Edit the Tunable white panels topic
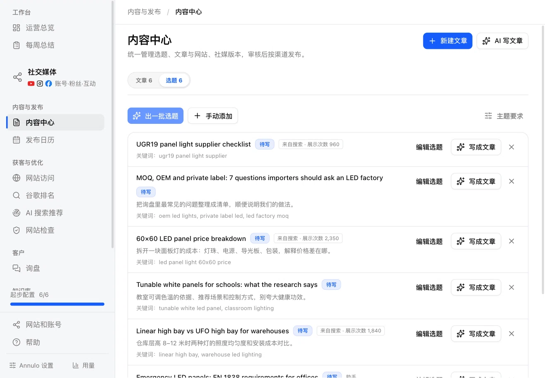Image resolution: width=545 pixels, height=378 pixels. (429, 287)
